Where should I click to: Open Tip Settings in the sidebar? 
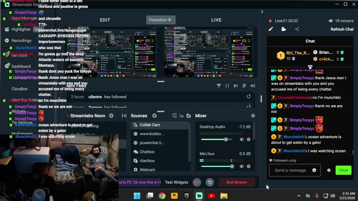click(x=22, y=122)
